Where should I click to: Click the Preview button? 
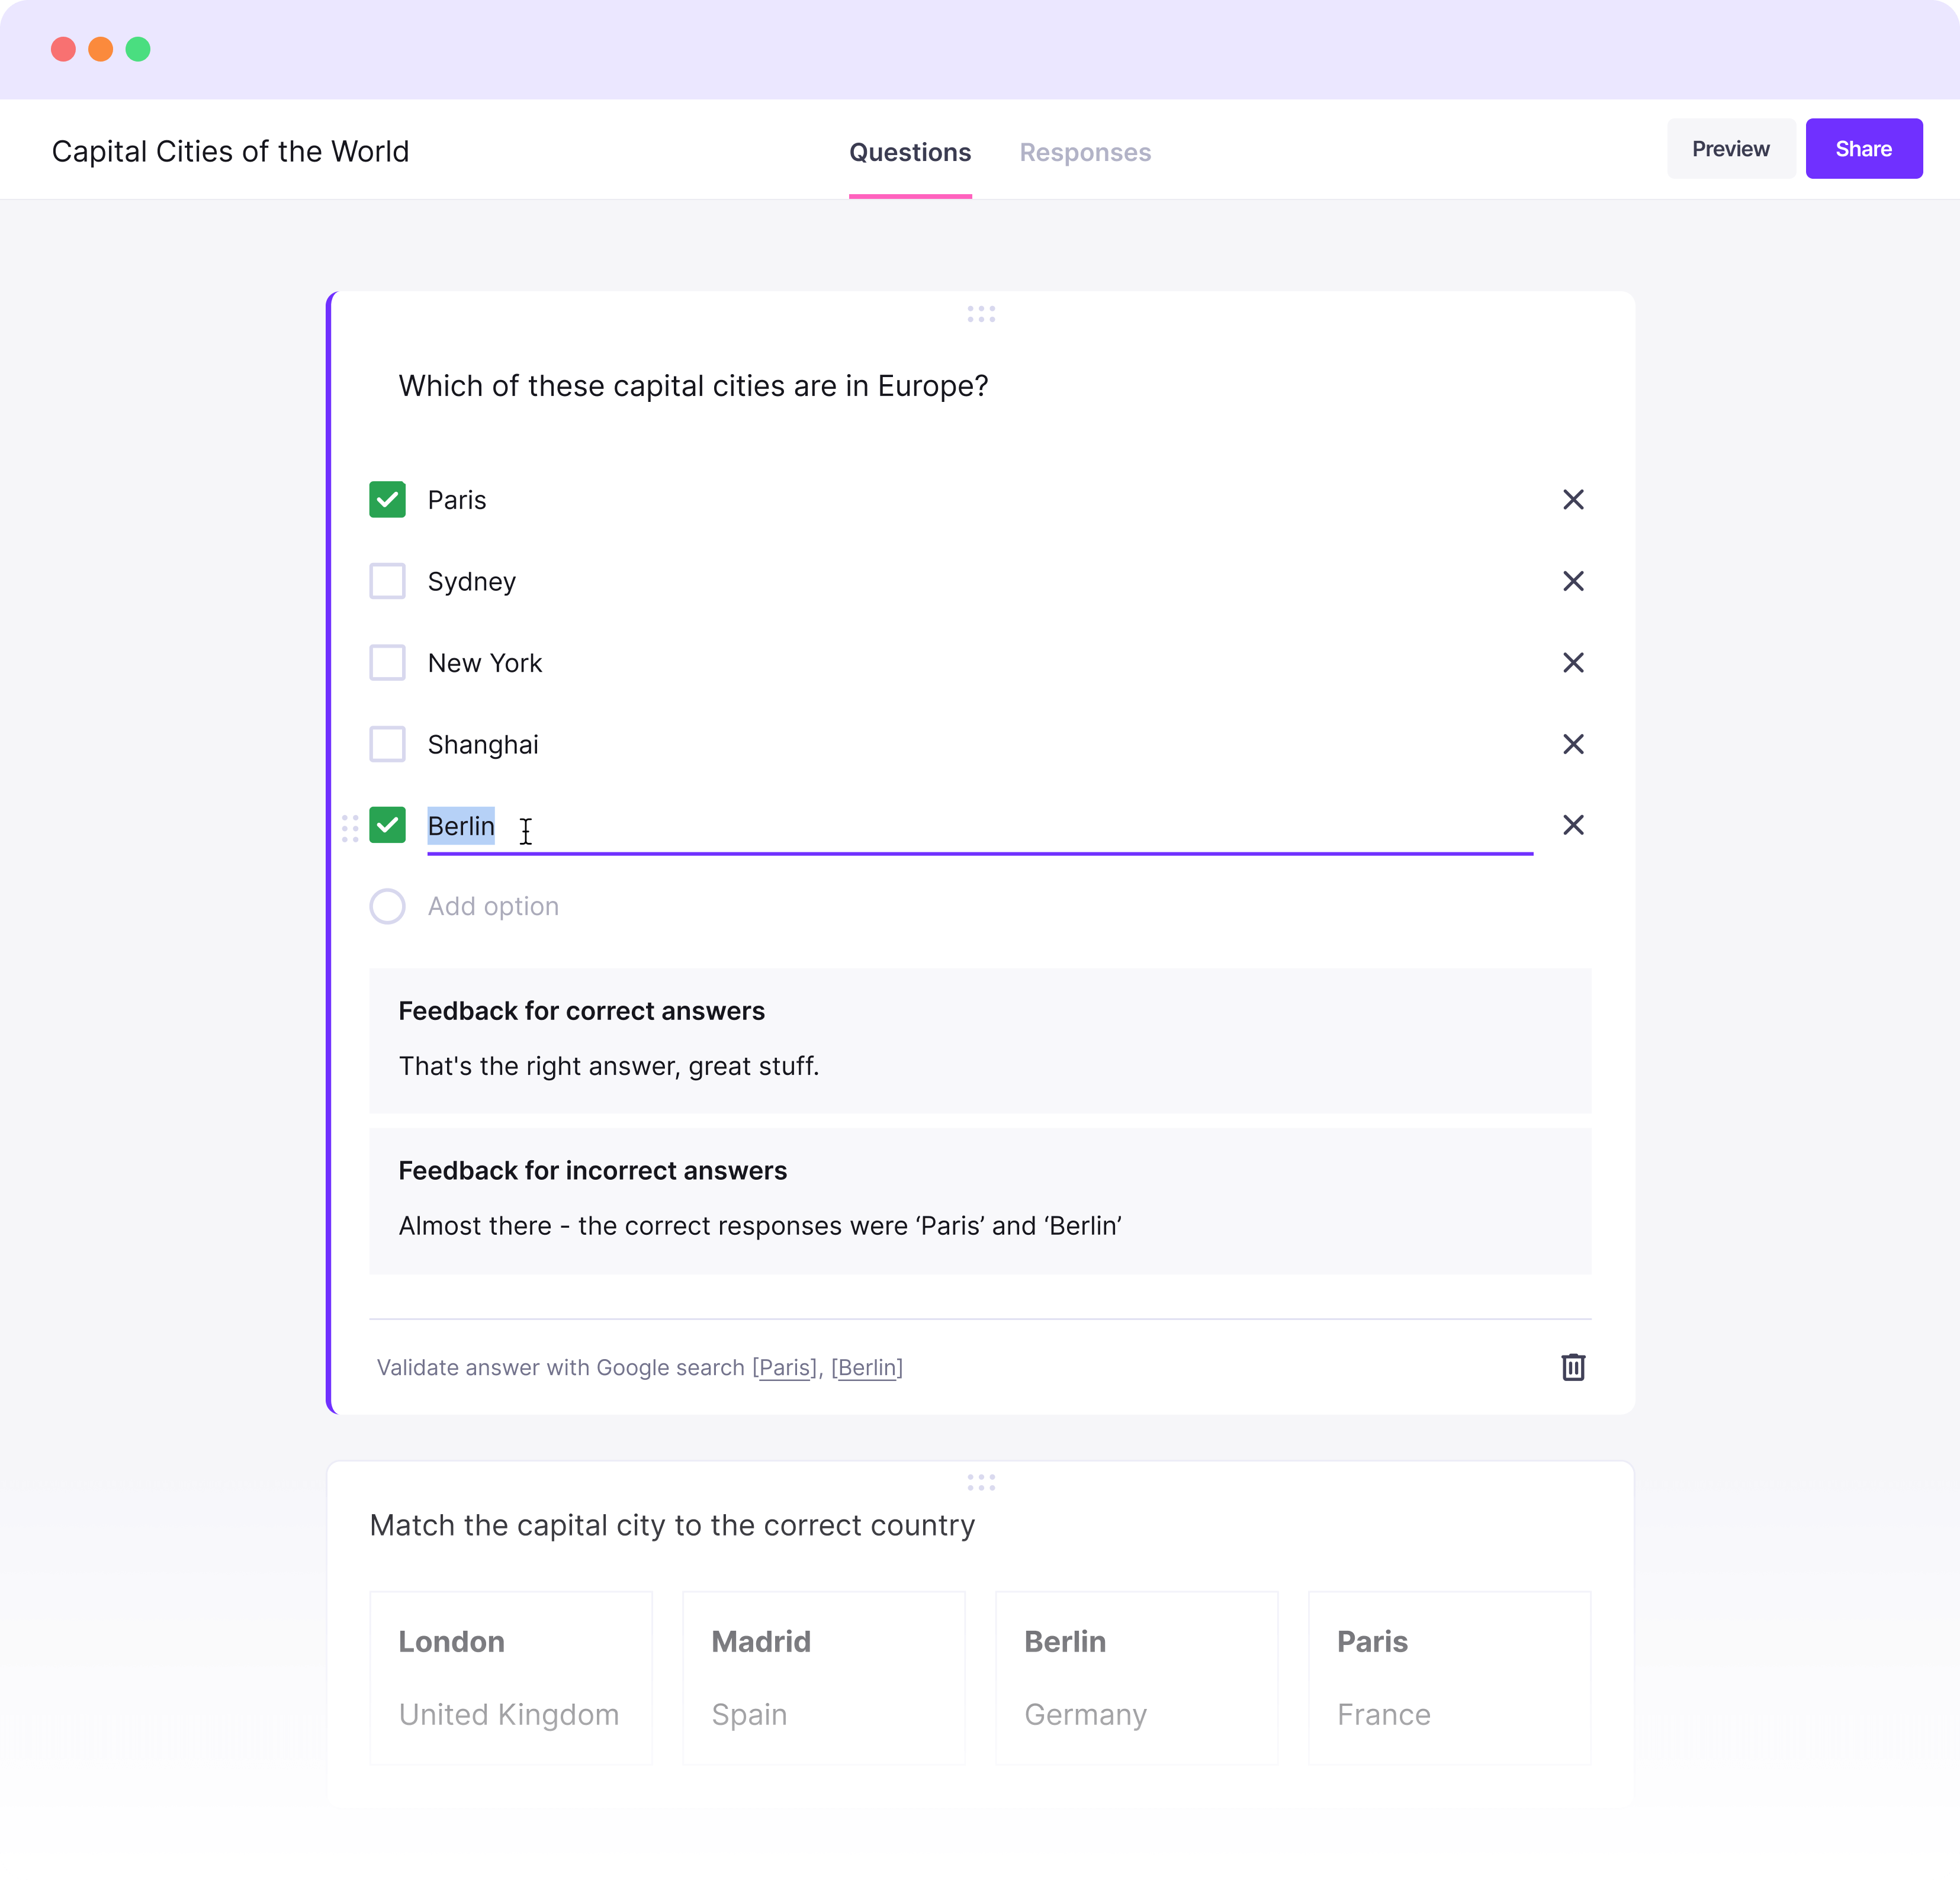click(1729, 149)
